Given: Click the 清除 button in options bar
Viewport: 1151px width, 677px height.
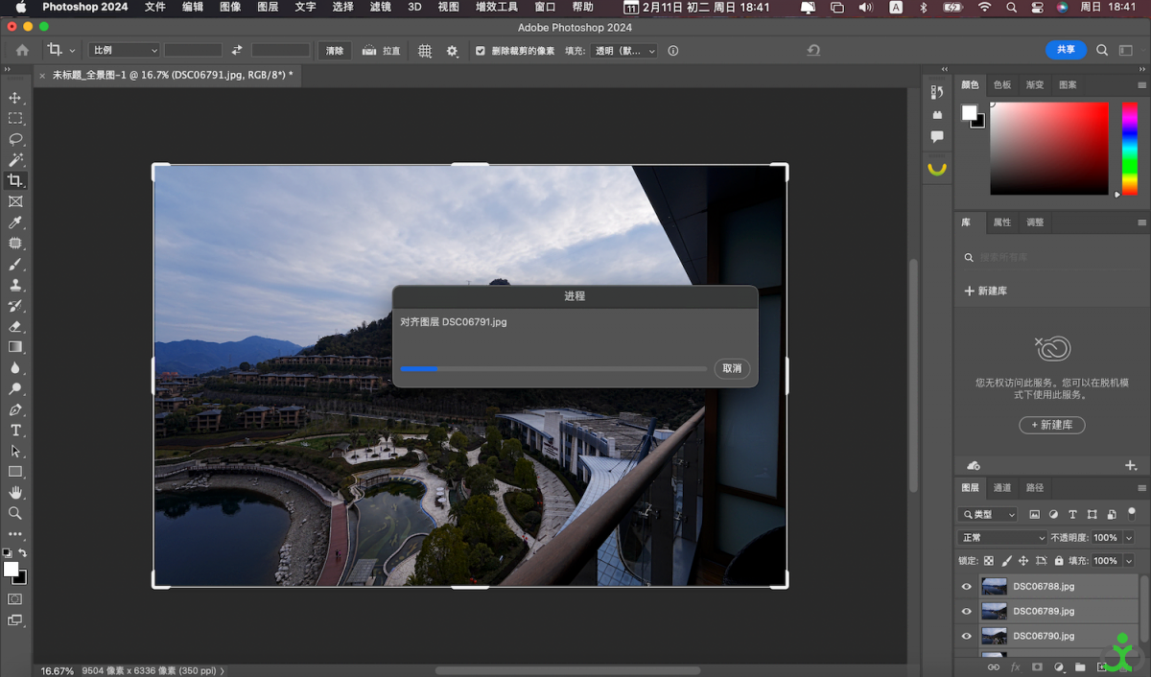Looking at the screenshot, I should [x=334, y=51].
